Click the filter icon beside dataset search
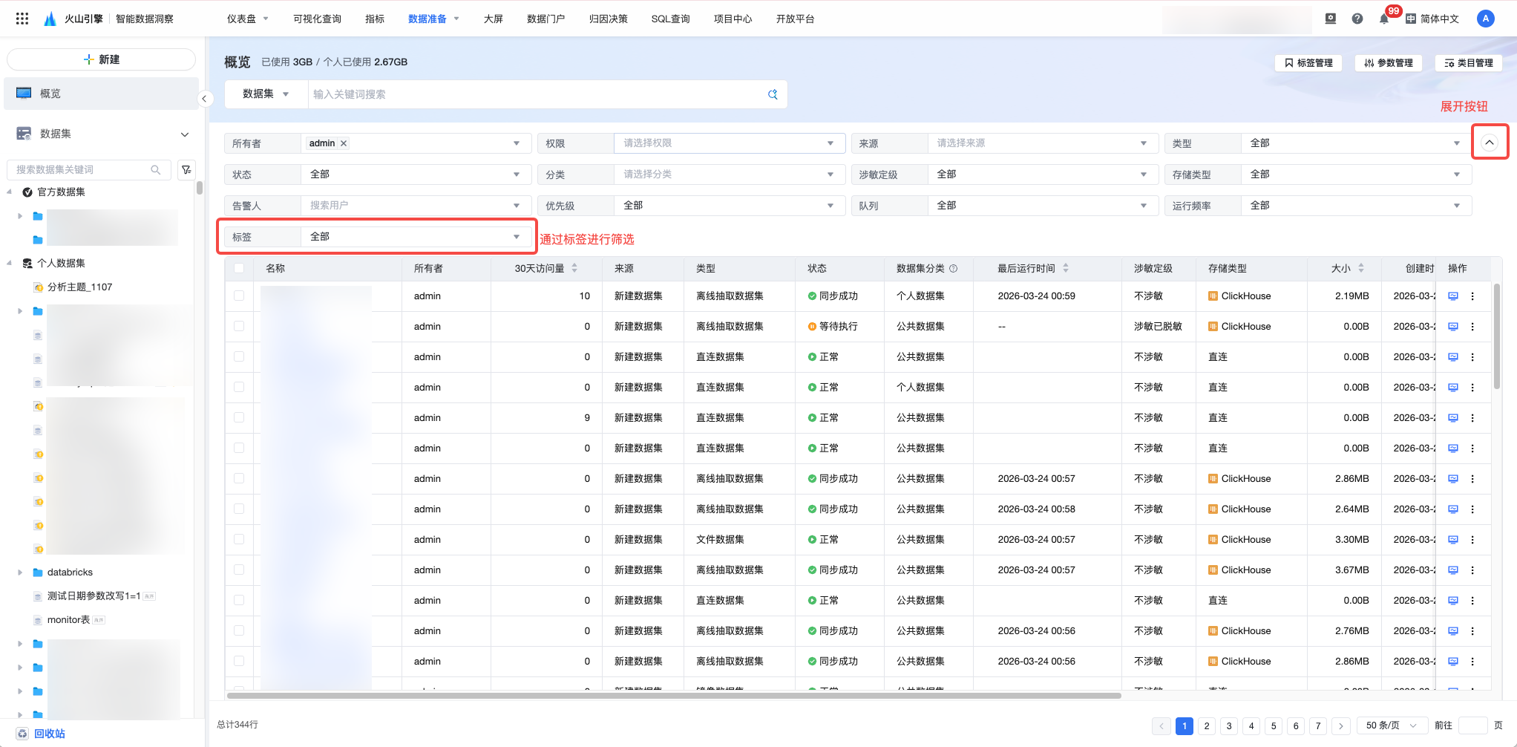 click(x=186, y=170)
